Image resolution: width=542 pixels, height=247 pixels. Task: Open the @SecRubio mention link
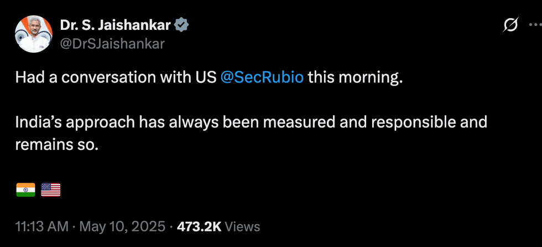click(x=262, y=77)
